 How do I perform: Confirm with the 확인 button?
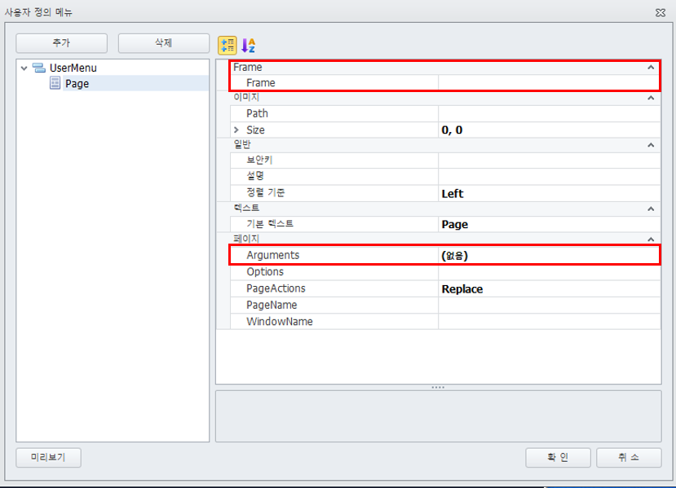[x=558, y=458]
